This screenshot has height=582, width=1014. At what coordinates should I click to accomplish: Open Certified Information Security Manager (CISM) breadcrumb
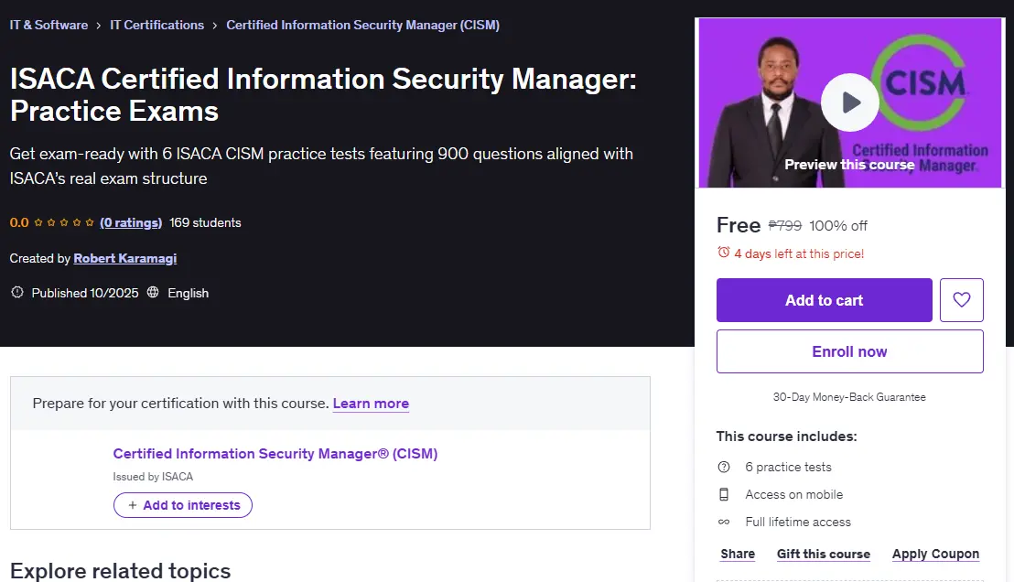click(362, 26)
